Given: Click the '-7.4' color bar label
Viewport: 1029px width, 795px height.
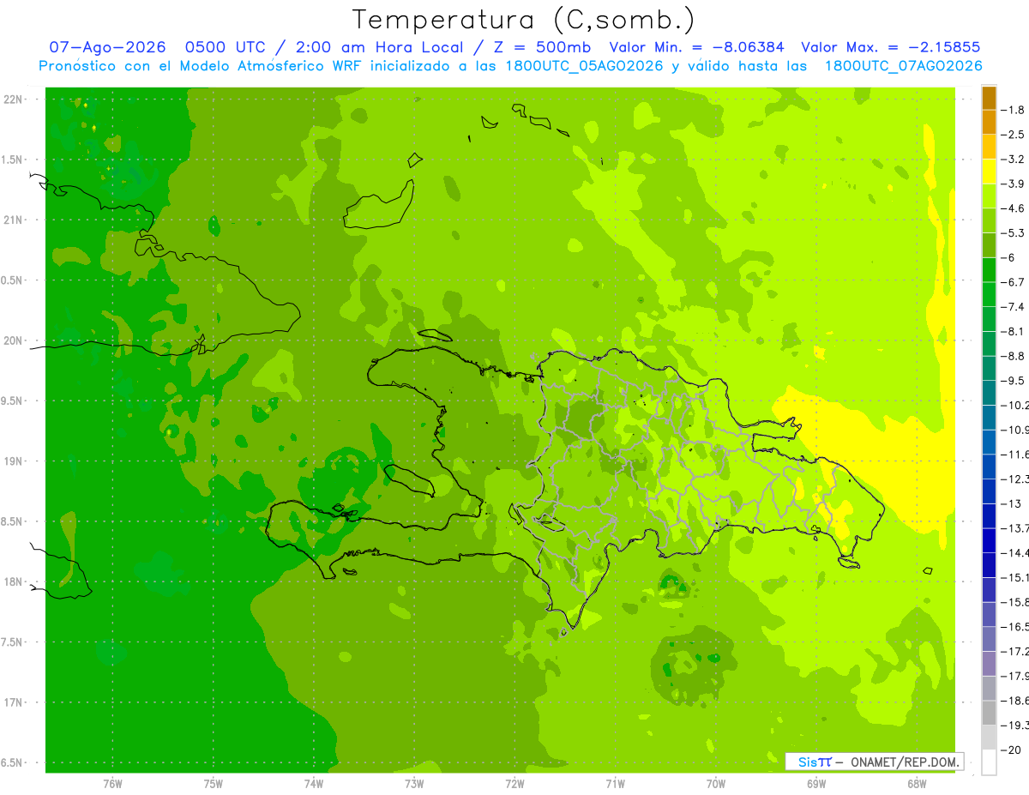Looking at the screenshot, I should point(1014,307).
